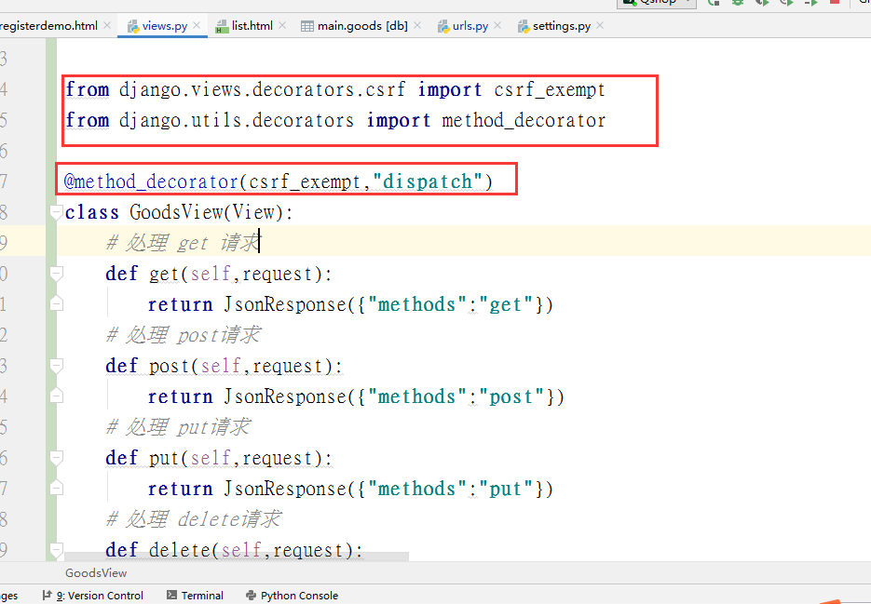Click the method_decorator import line
The height and width of the screenshot is (604, 871).
tap(335, 120)
